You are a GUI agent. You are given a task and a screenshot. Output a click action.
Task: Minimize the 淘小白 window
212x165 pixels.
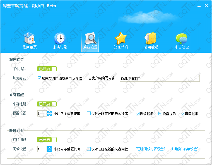(x=199, y=6)
